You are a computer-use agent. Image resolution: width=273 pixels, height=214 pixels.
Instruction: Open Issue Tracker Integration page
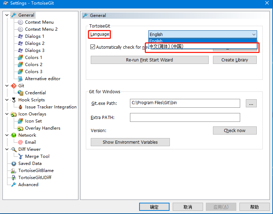[51, 107]
